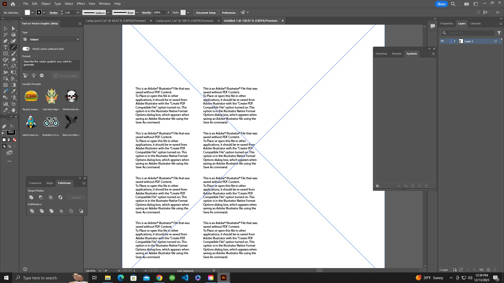Select the Eraser tool
The width and height of the screenshot is (504, 283).
pos(13,60)
